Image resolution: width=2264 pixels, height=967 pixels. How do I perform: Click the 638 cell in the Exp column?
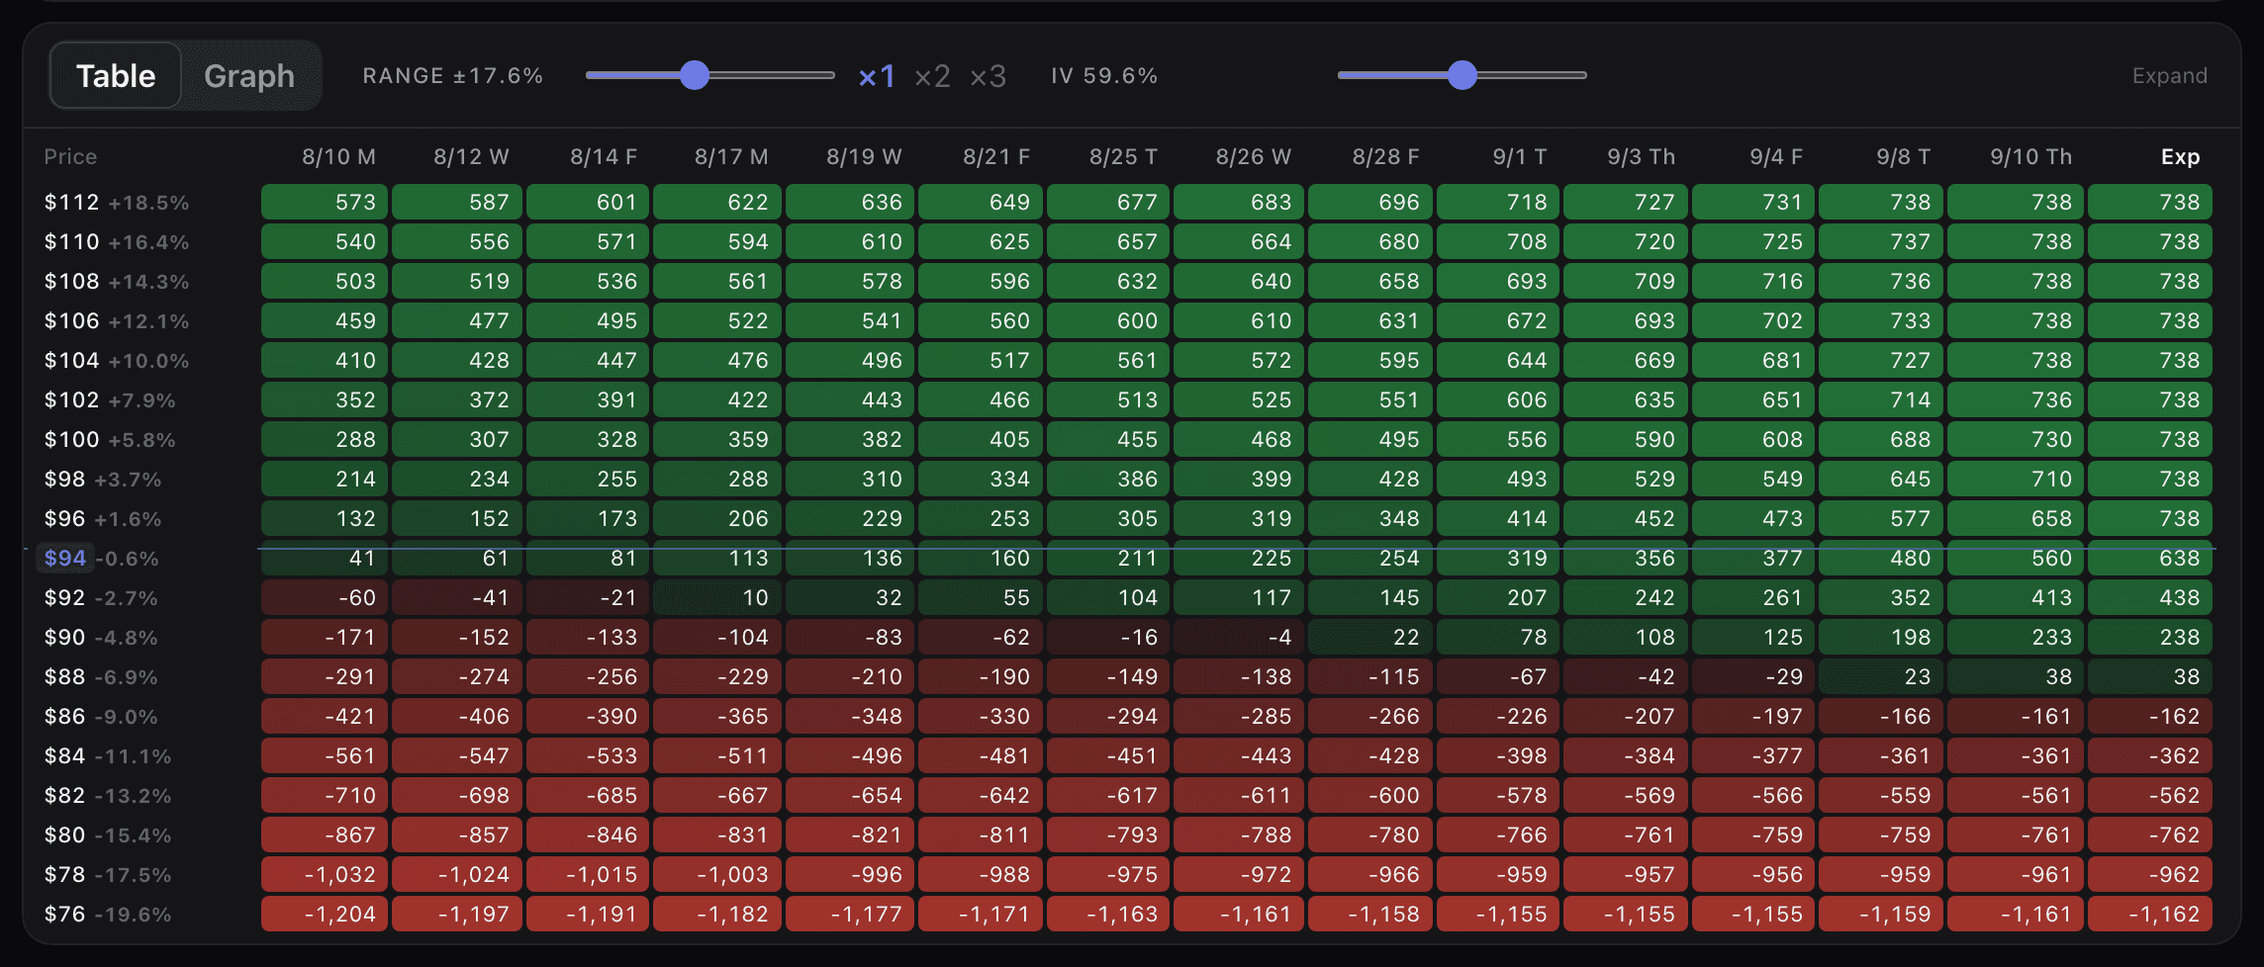[2150, 559]
